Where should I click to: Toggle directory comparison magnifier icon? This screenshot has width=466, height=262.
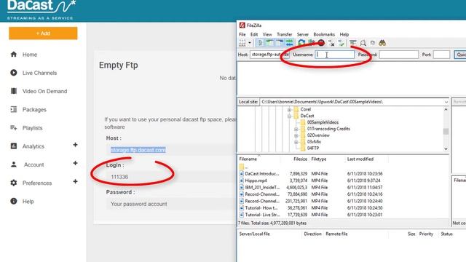363,43
